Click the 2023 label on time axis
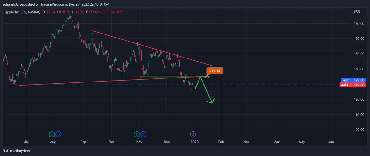 (194, 142)
